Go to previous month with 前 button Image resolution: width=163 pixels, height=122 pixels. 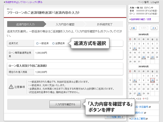(133, 28)
